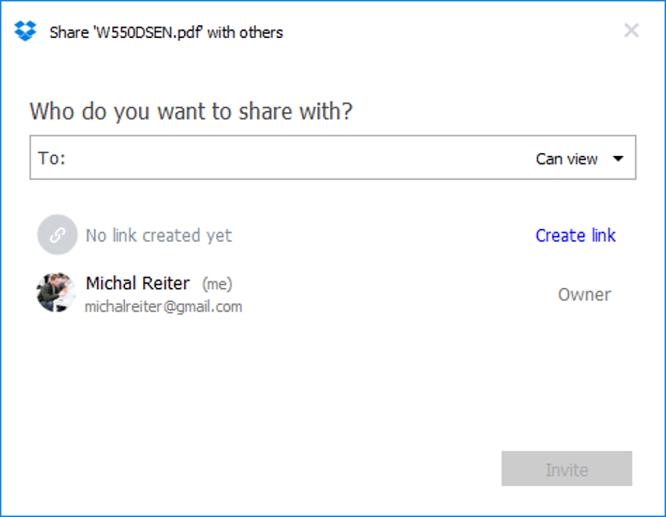Select the 'No link created yet' text
The height and width of the screenshot is (517, 666).
coord(158,235)
